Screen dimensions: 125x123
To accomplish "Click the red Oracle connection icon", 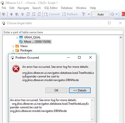I will point(123,14).
